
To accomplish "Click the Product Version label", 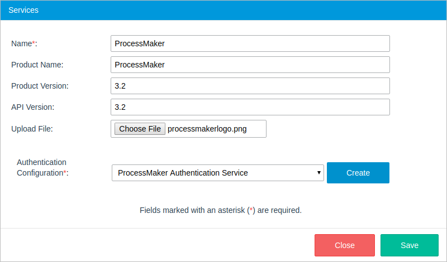I will pos(40,86).
